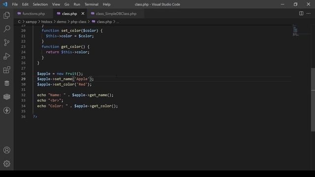Switch to the class.php tab

[x=69, y=13]
